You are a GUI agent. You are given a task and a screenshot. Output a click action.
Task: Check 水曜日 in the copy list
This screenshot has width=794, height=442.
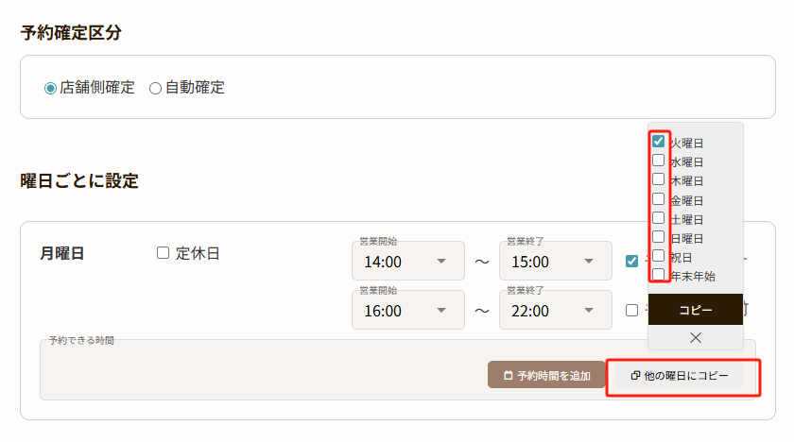click(659, 161)
